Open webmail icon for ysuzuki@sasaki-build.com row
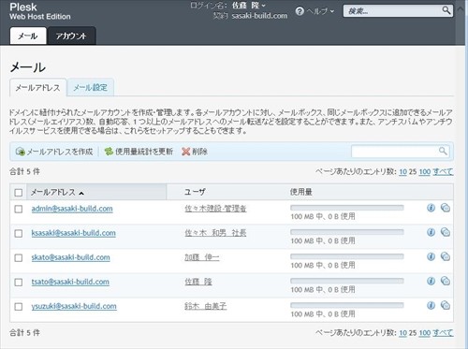The height and width of the screenshot is (349, 468). click(x=446, y=305)
